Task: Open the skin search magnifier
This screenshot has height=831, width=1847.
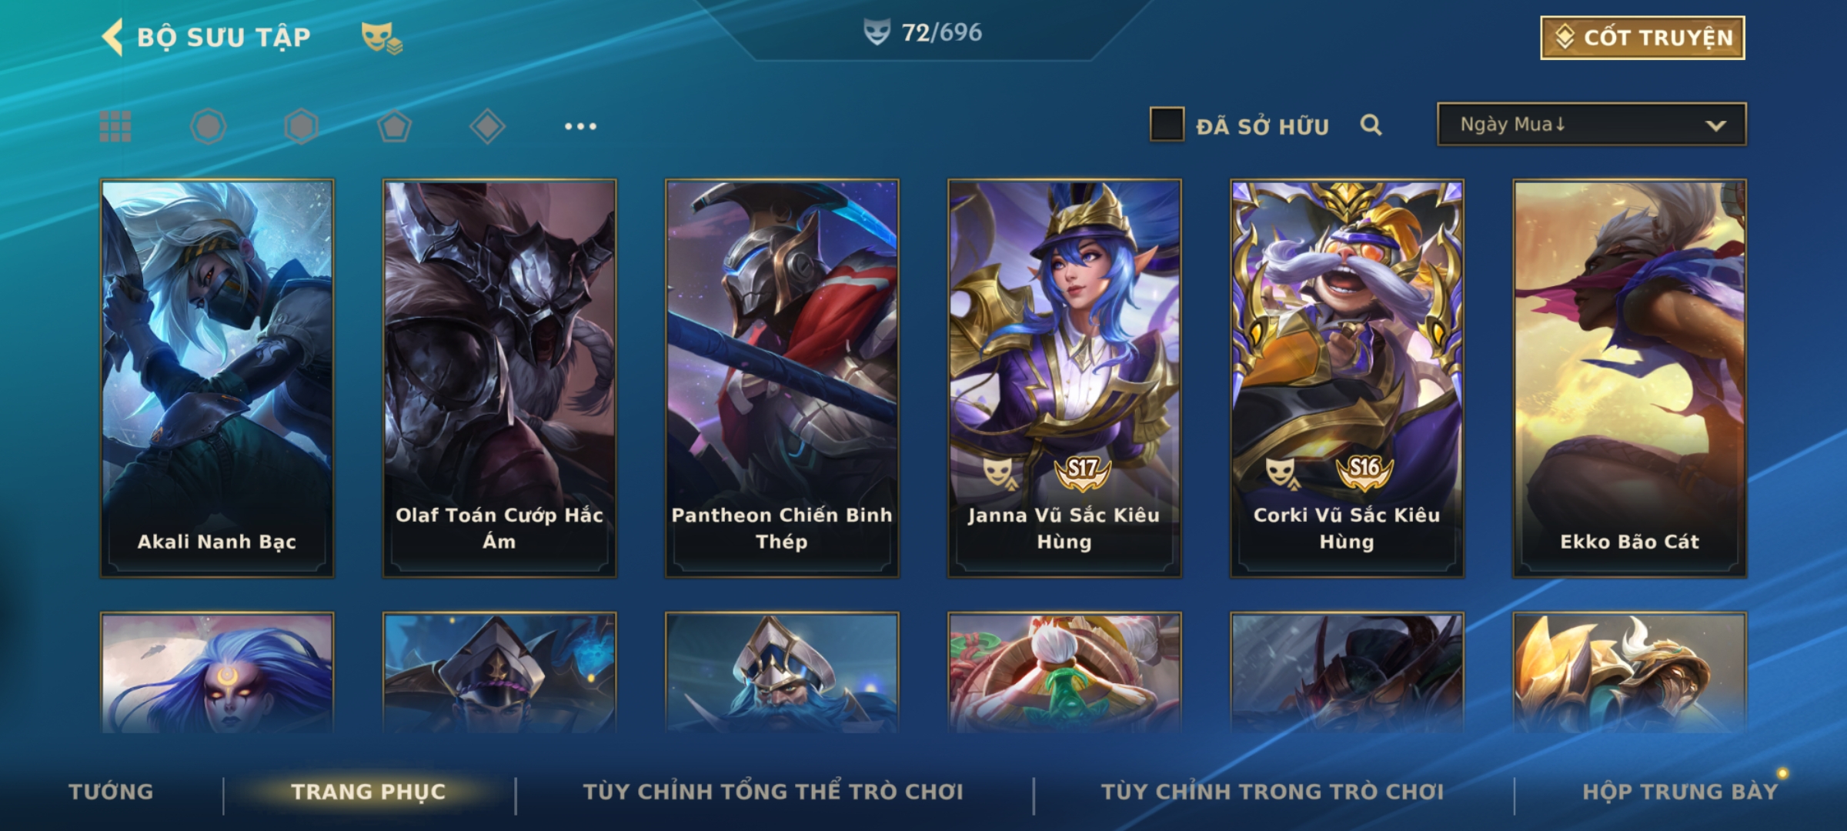Action: [1371, 125]
